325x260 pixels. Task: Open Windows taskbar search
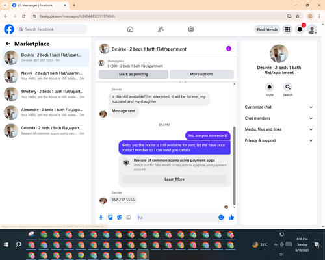click(x=18, y=244)
